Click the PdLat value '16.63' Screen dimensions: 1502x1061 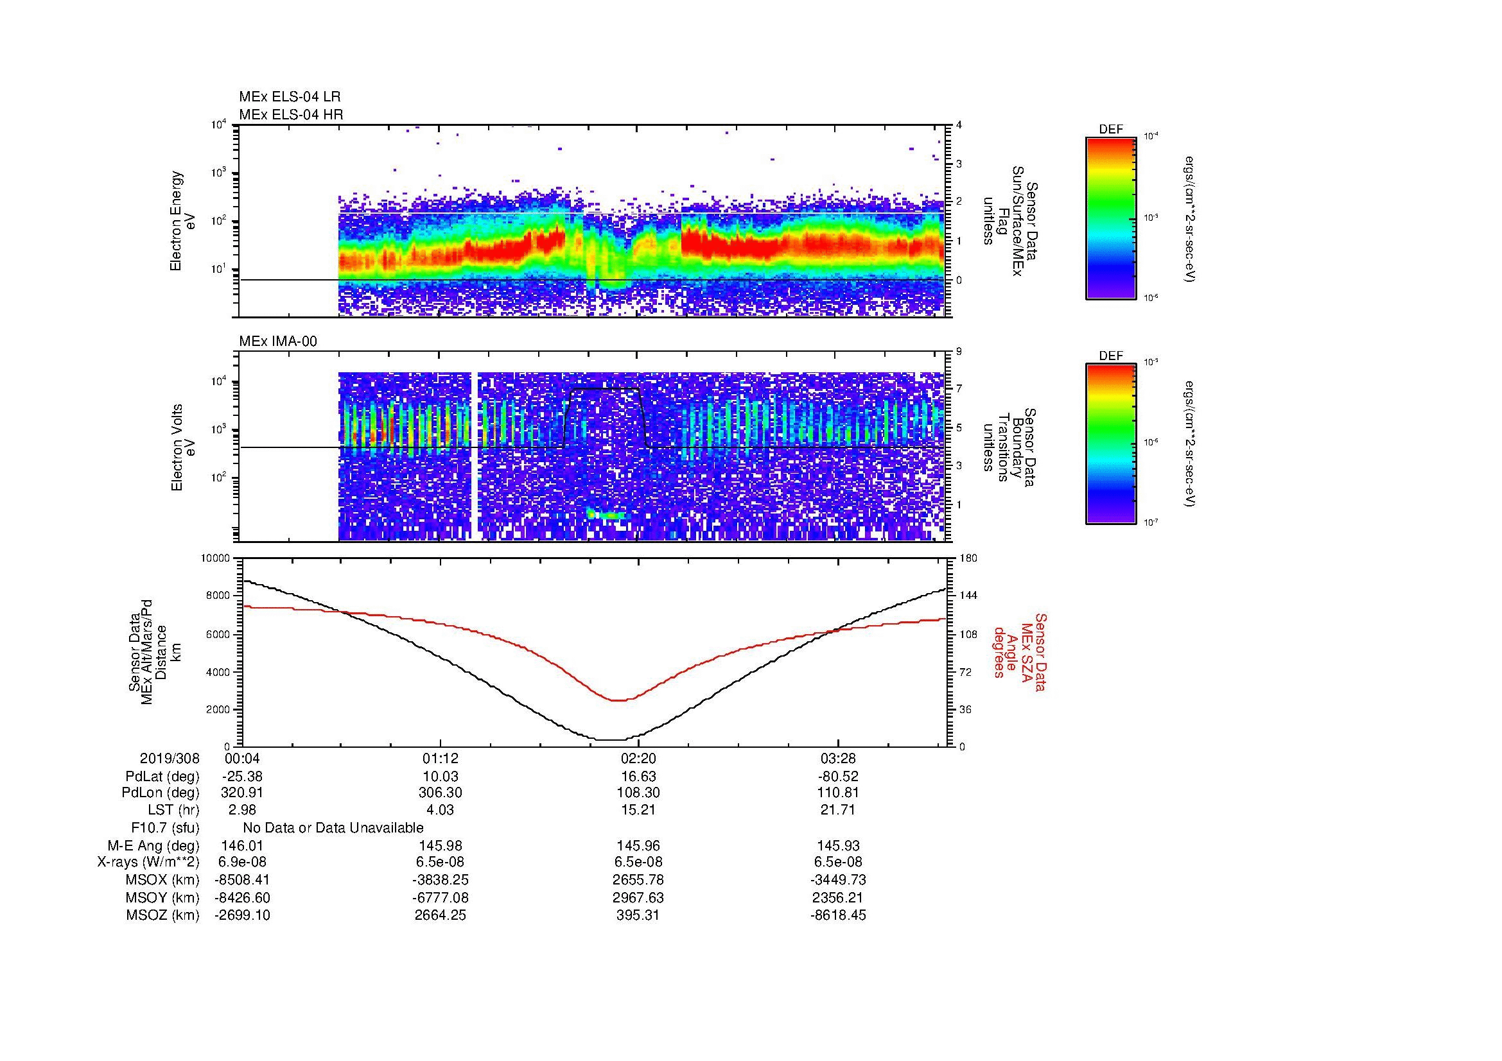[x=638, y=777]
